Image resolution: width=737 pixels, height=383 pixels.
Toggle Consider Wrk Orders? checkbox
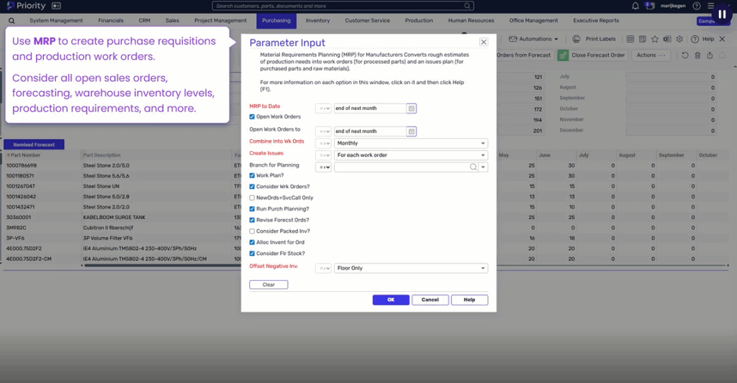(252, 187)
